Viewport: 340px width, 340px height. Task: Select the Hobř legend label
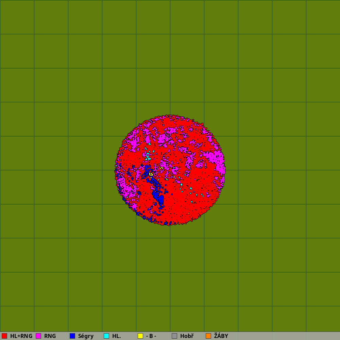[187, 336]
